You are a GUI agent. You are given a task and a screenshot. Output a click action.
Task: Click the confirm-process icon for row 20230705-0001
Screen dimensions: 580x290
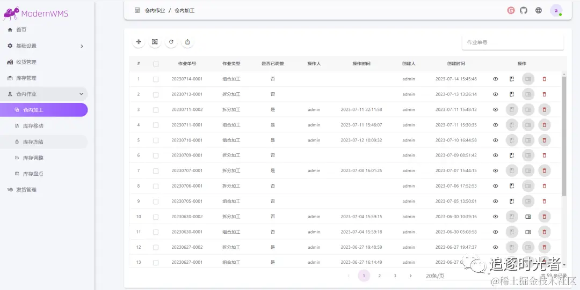512,202
